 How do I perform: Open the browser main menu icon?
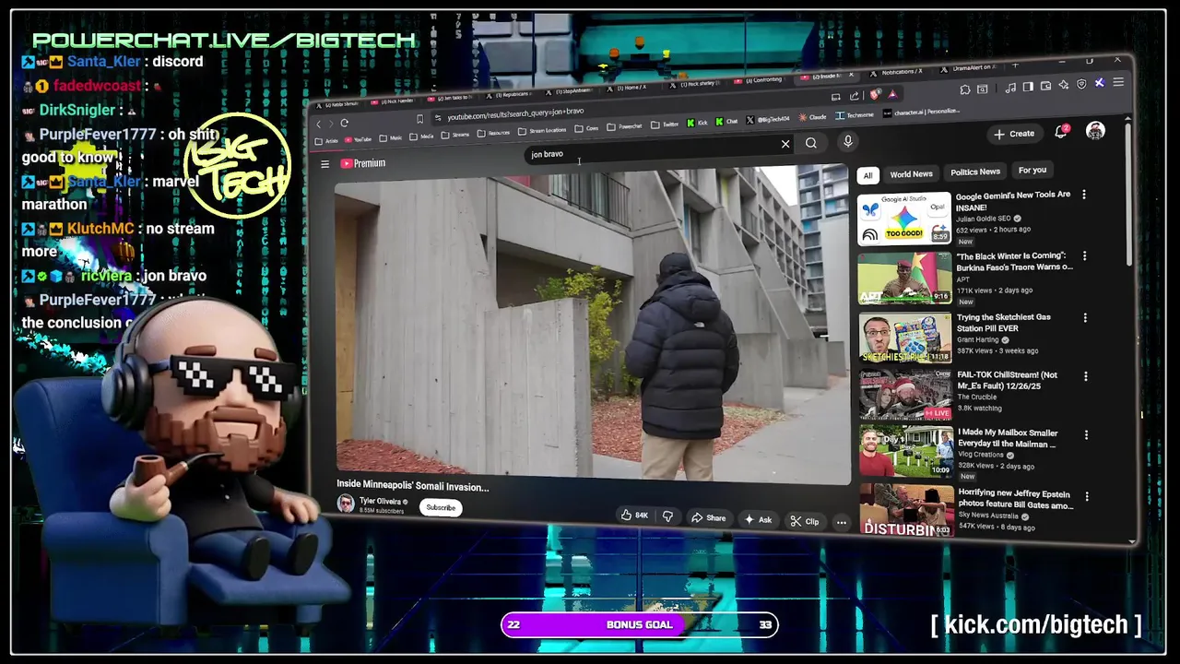pos(1118,82)
